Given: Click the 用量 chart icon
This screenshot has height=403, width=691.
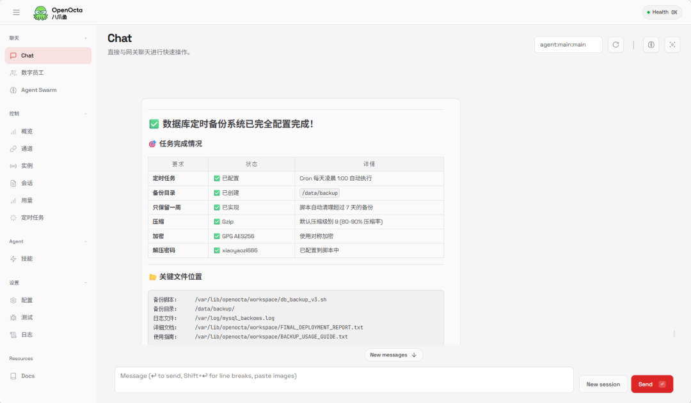Looking at the screenshot, I should coord(13,200).
